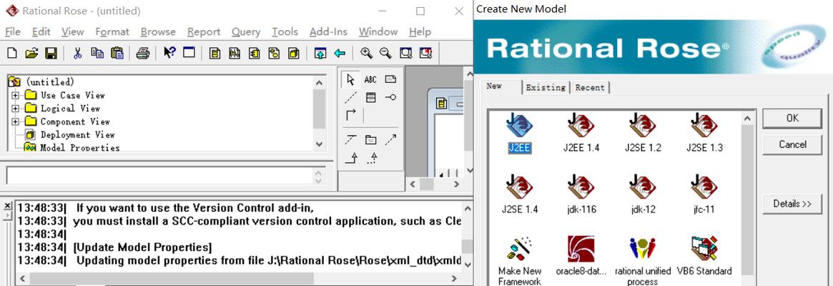Expand the Use Case View node
833x286 pixels.
[x=16, y=95]
